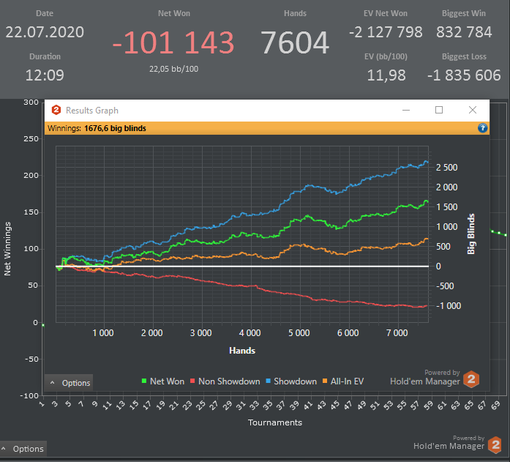Image resolution: width=510 pixels, height=462 pixels.
Task: Toggle the orange All-In EV legend swatch
Action: [325, 381]
